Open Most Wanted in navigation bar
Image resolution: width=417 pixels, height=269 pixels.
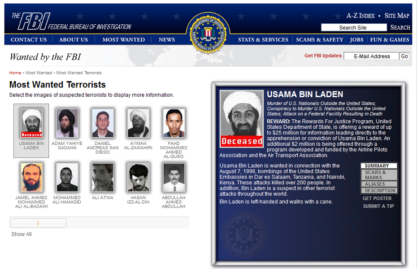124,39
